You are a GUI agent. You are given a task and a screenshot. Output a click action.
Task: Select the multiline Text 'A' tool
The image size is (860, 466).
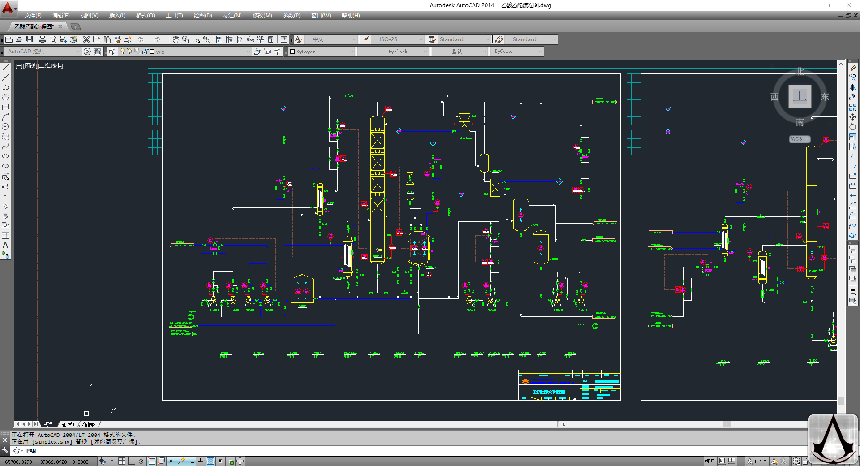pyautogui.click(x=5, y=246)
